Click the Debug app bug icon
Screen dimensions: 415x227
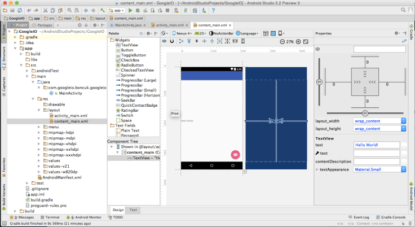click(138, 10)
